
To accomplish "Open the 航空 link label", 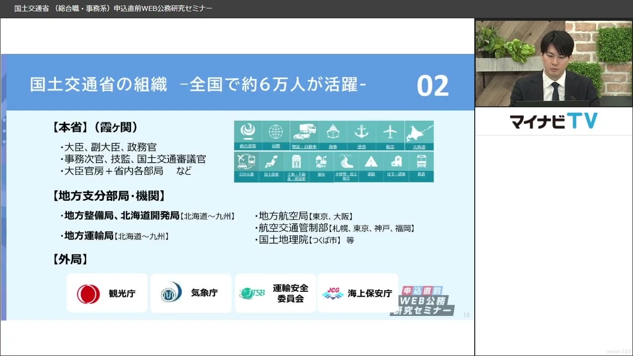I will 390,147.
